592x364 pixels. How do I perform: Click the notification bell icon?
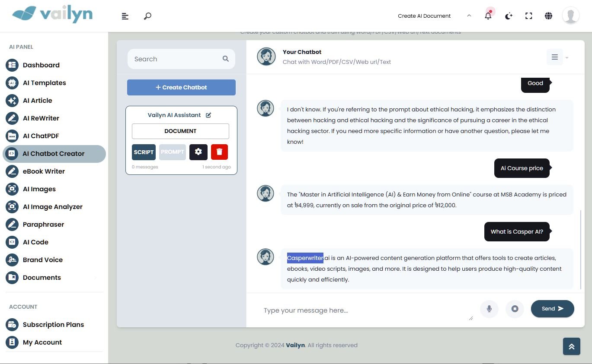488,16
